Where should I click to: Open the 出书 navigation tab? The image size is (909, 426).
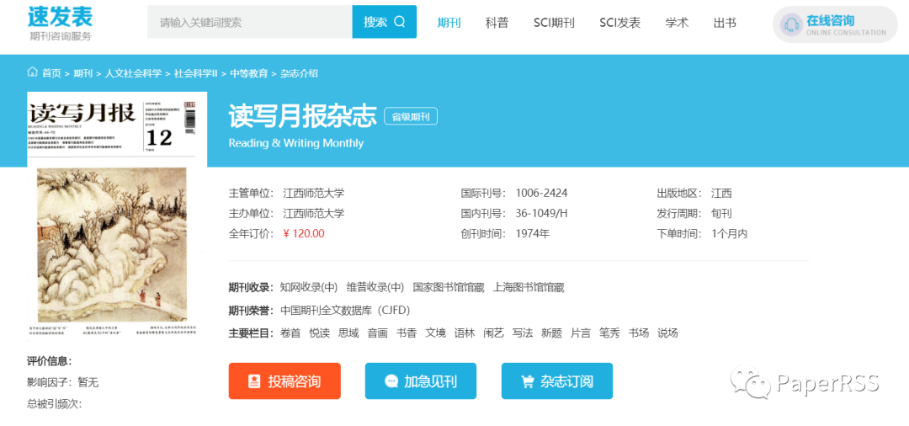pyautogui.click(x=725, y=23)
